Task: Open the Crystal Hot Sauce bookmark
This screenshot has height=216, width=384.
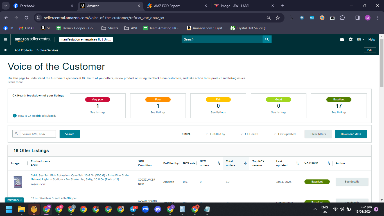Action: [250, 28]
